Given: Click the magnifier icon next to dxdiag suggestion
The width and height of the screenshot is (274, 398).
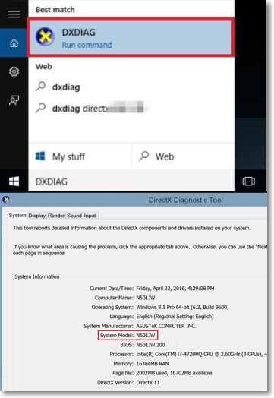Looking at the screenshot, I should click(x=40, y=87).
